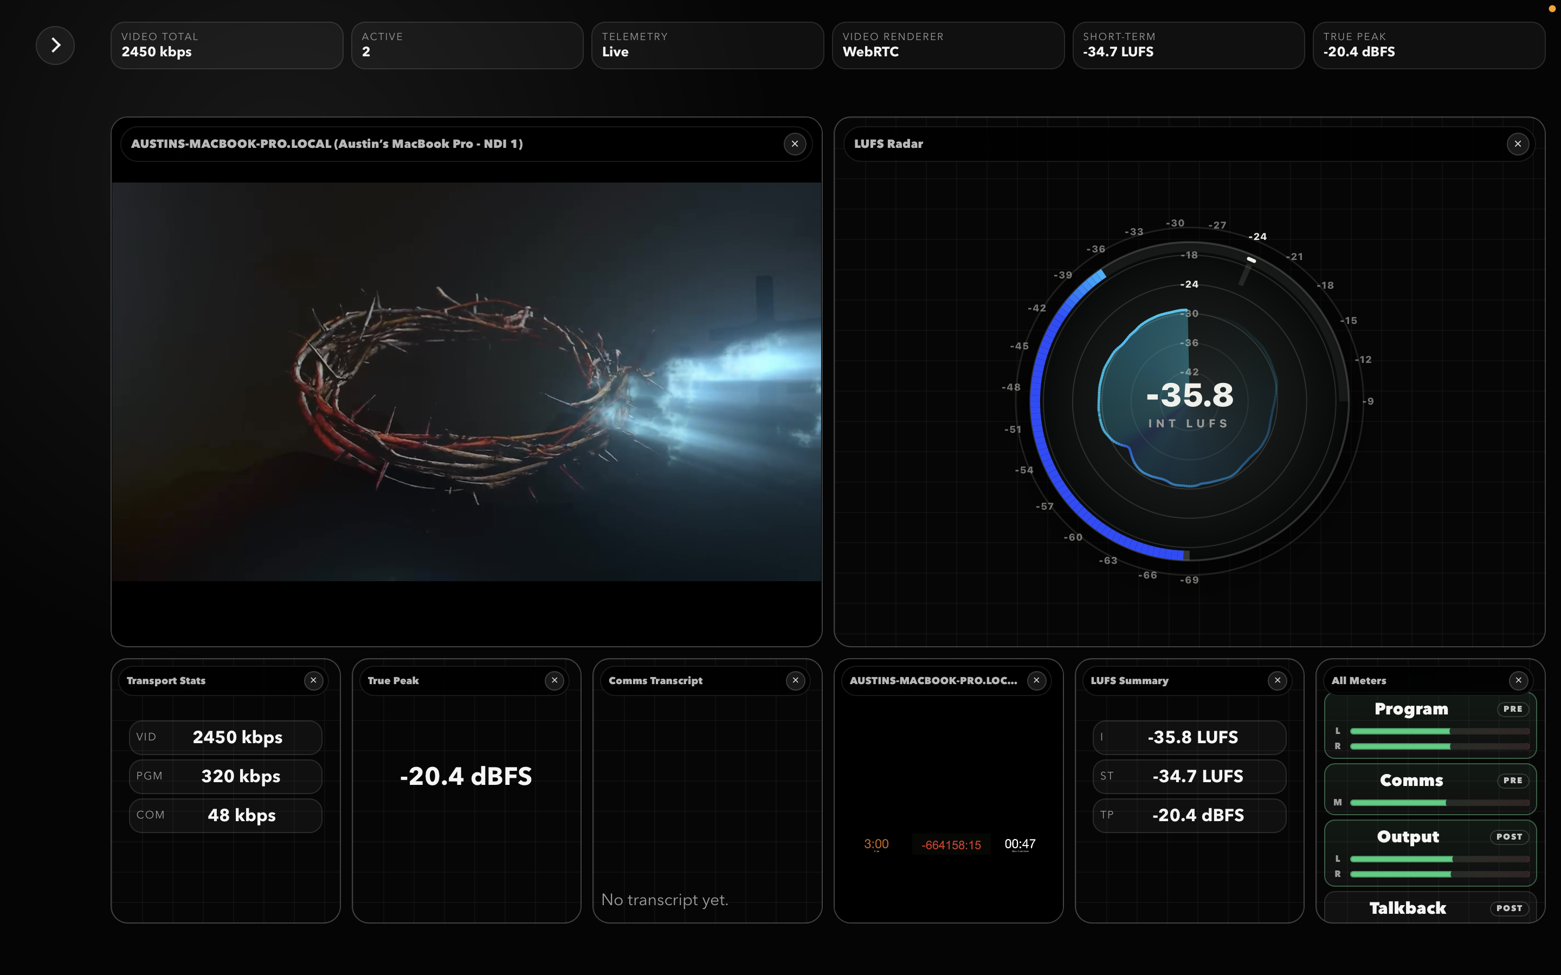The width and height of the screenshot is (1561, 975).
Task: Click the Transport Stats panel title
Action: pyautogui.click(x=166, y=680)
